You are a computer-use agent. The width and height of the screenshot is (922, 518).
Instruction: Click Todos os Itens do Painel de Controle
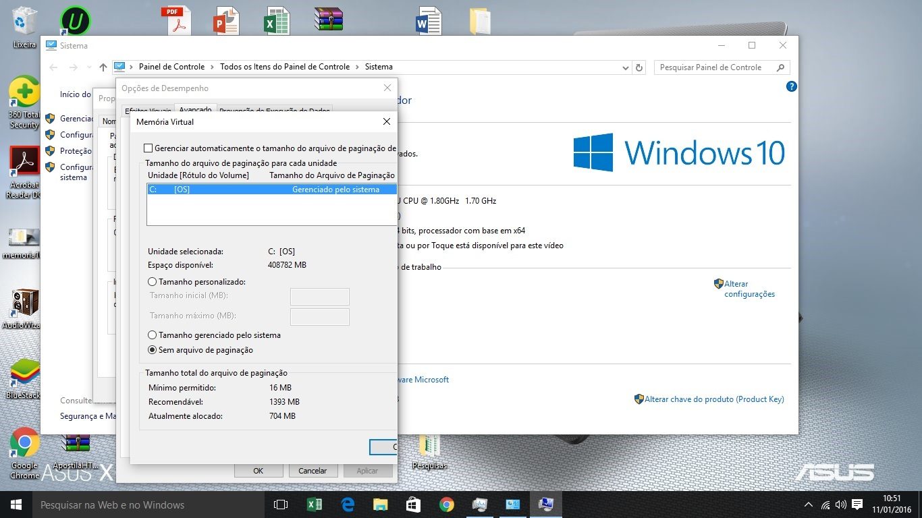coord(285,67)
